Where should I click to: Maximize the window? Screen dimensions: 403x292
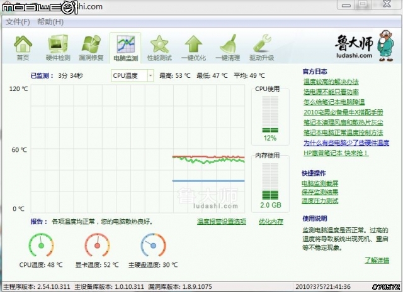pyautogui.click(x=363, y=4)
